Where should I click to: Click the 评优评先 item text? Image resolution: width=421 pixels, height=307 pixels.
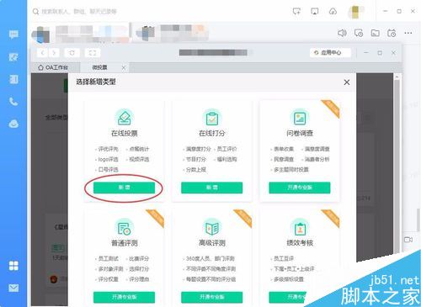[x=108, y=149]
